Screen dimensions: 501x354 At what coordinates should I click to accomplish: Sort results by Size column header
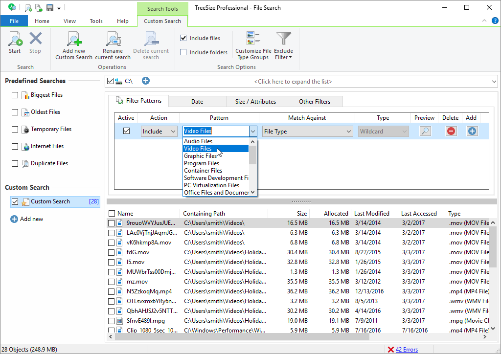[289, 214]
